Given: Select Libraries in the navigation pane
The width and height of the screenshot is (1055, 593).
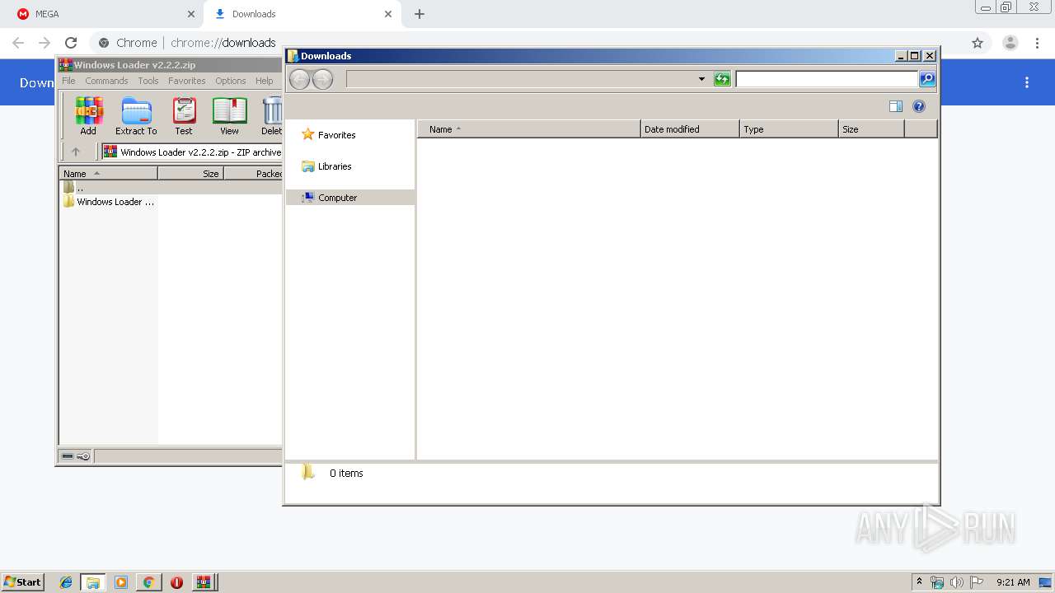Looking at the screenshot, I should click(x=326, y=166).
